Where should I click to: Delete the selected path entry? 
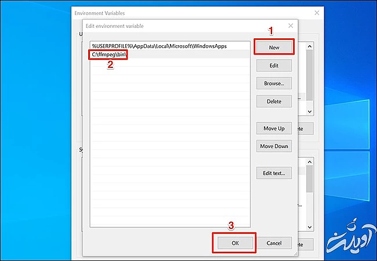pyautogui.click(x=274, y=101)
